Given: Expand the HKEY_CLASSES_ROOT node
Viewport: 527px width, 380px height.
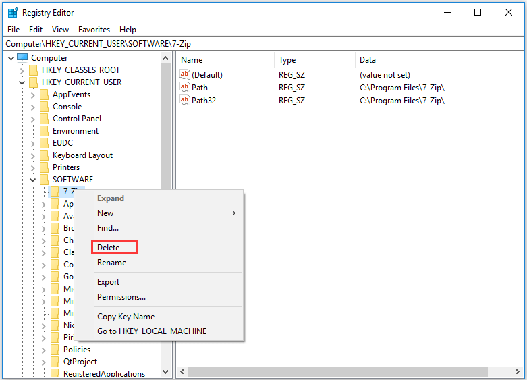Looking at the screenshot, I should click(x=22, y=70).
